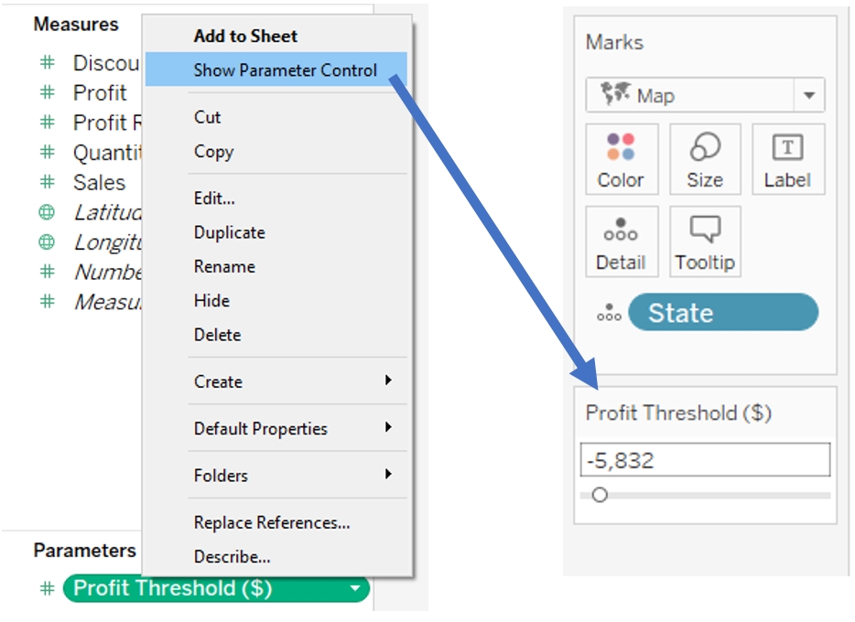The image size is (855, 622).
Task: Choose Duplicate from the context menu
Action: click(x=229, y=232)
